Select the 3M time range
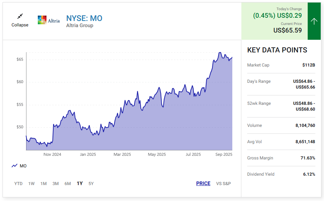This screenshot has height=201, width=324. [55, 184]
